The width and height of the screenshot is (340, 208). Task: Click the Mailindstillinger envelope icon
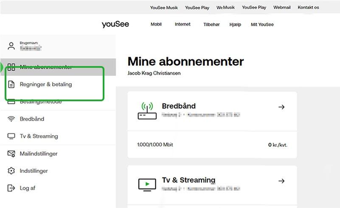(x=11, y=154)
